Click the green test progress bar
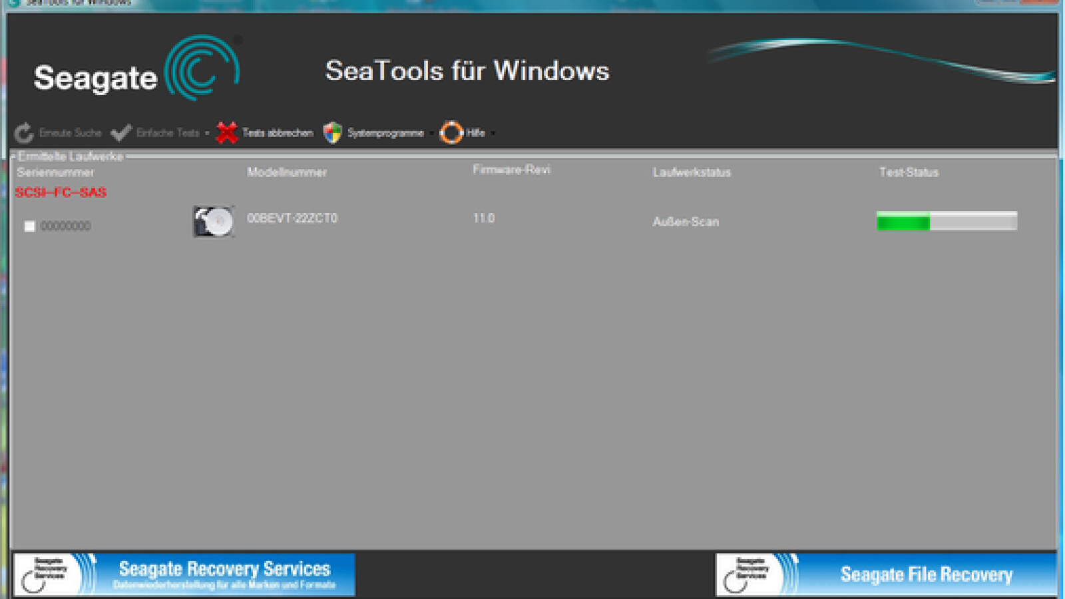 947,221
